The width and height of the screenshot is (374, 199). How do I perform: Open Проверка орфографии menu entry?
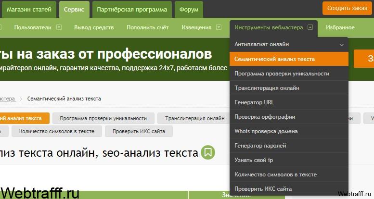[x=289, y=117]
